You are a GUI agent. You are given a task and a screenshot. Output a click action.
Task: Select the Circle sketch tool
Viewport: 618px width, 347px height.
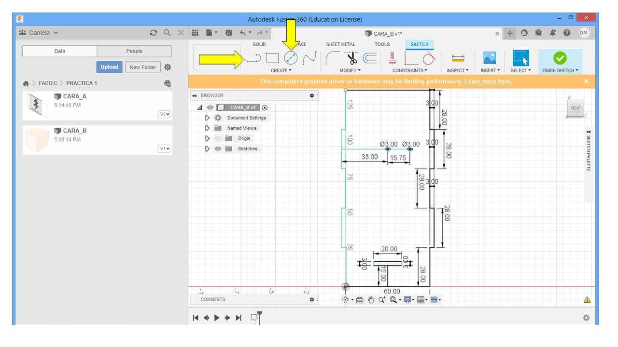[x=290, y=58]
